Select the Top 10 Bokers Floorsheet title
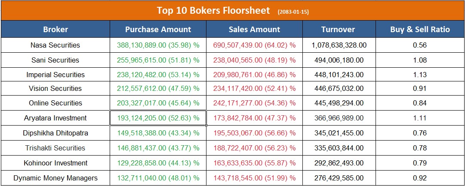This screenshot has width=465, height=186. 213,11
